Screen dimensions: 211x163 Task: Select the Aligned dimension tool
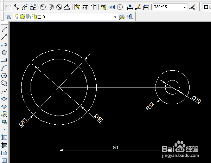click(x=17, y=7)
